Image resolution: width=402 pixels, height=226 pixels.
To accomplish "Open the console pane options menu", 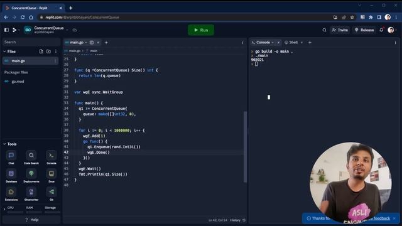I will [x=395, y=43].
